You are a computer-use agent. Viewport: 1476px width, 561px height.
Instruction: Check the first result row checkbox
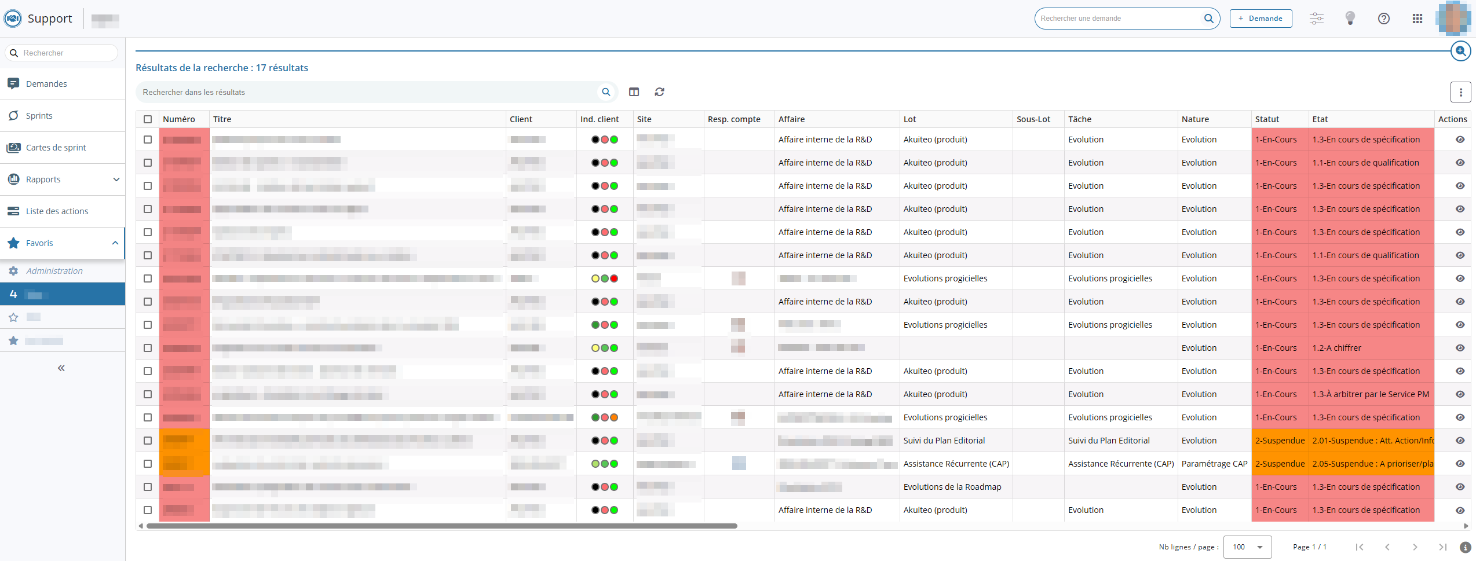(x=148, y=140)
